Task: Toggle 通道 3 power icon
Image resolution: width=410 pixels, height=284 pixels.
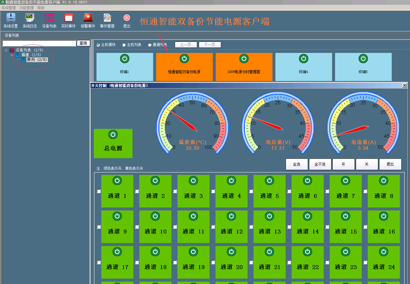Action: pos(193,181)
